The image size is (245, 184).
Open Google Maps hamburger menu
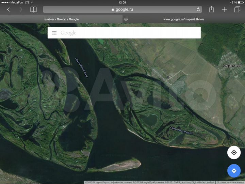(x=54, y=33)
